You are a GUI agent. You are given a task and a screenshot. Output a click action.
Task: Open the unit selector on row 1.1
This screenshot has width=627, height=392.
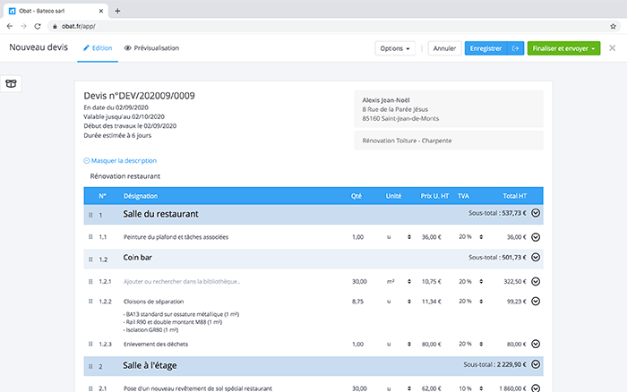click(409, 237)
